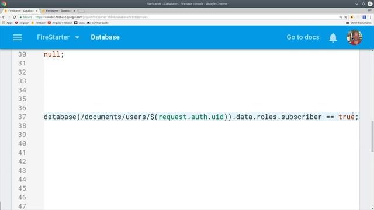This screenshot has width=374, height=210.
Task: Open the Angular bookmark
Action: coord(22,23)
